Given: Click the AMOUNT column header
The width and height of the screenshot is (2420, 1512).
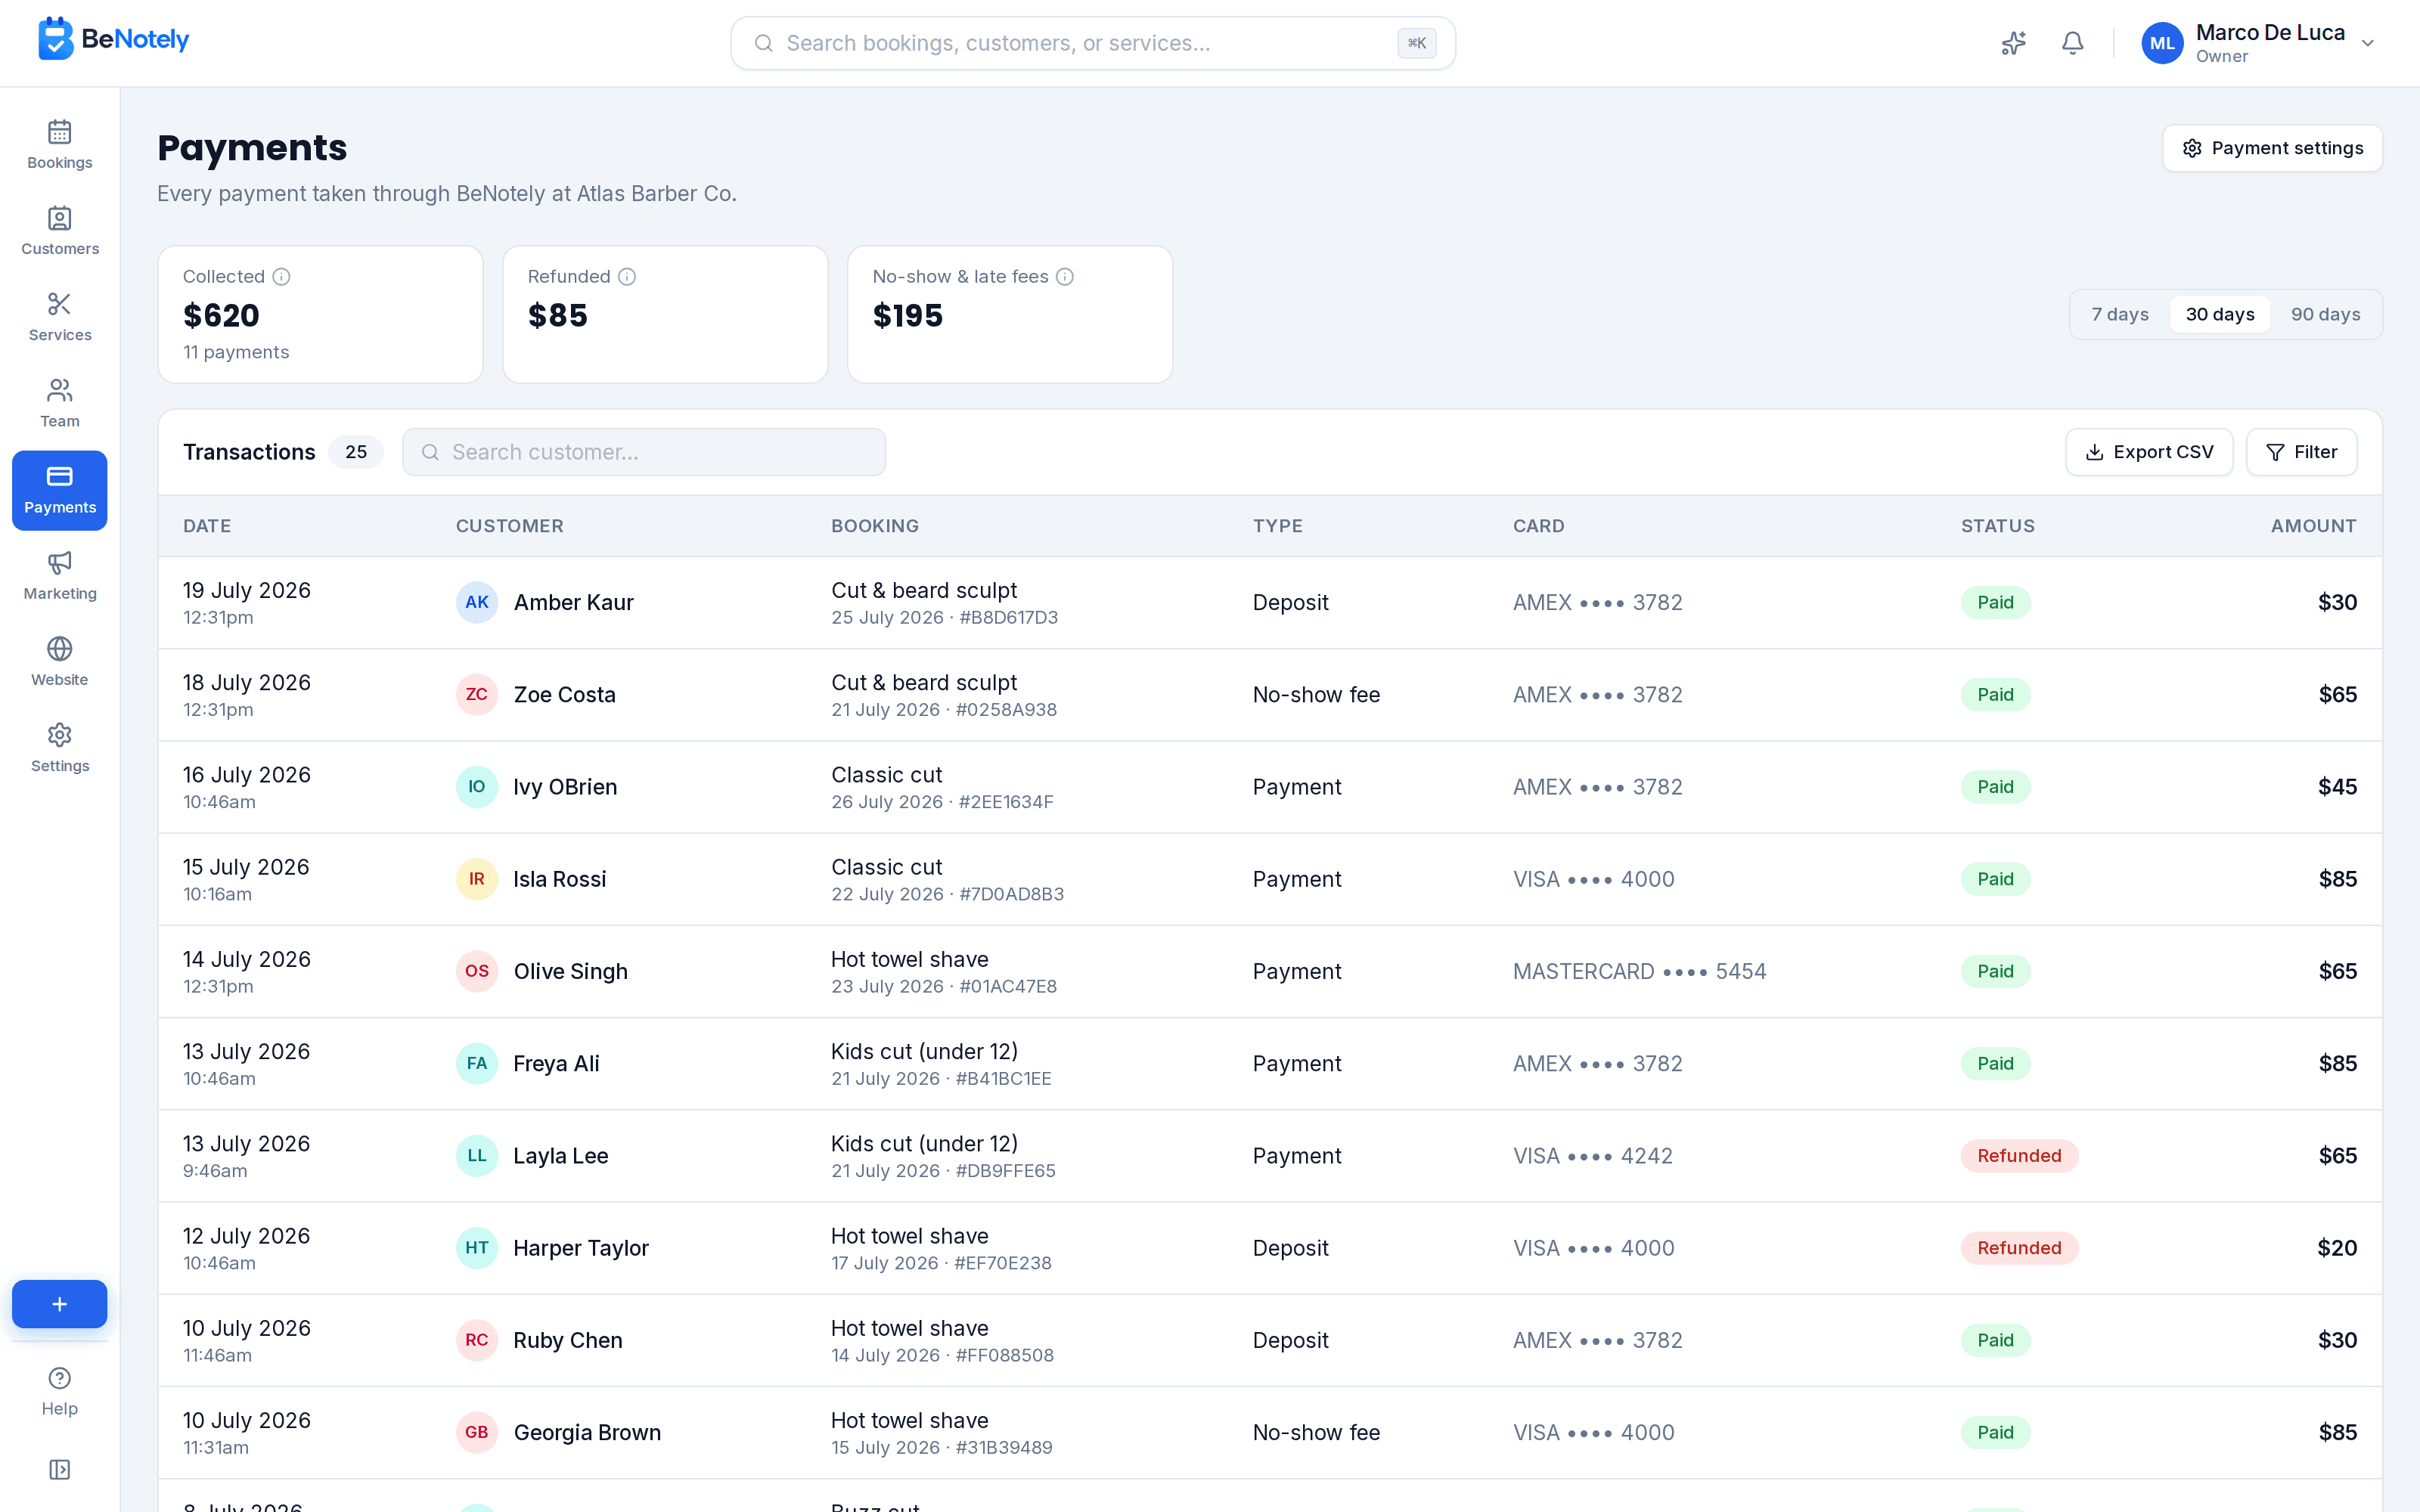Looking at the screenshot, I should (x=2313, y=526).
